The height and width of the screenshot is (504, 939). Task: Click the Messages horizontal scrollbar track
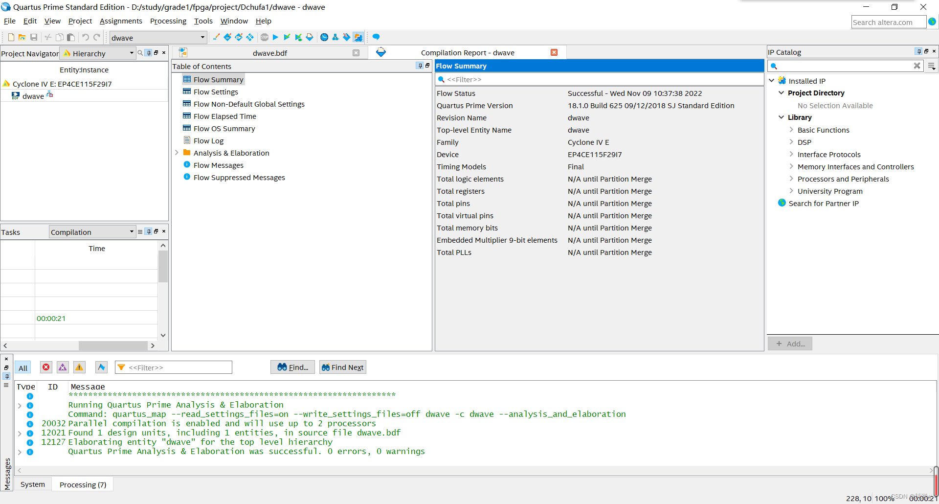point(474,470)
